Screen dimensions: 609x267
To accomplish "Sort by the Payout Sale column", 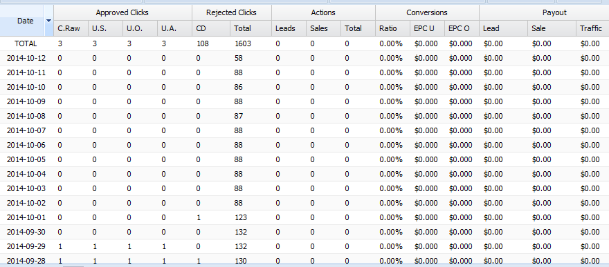I will 552,28.
